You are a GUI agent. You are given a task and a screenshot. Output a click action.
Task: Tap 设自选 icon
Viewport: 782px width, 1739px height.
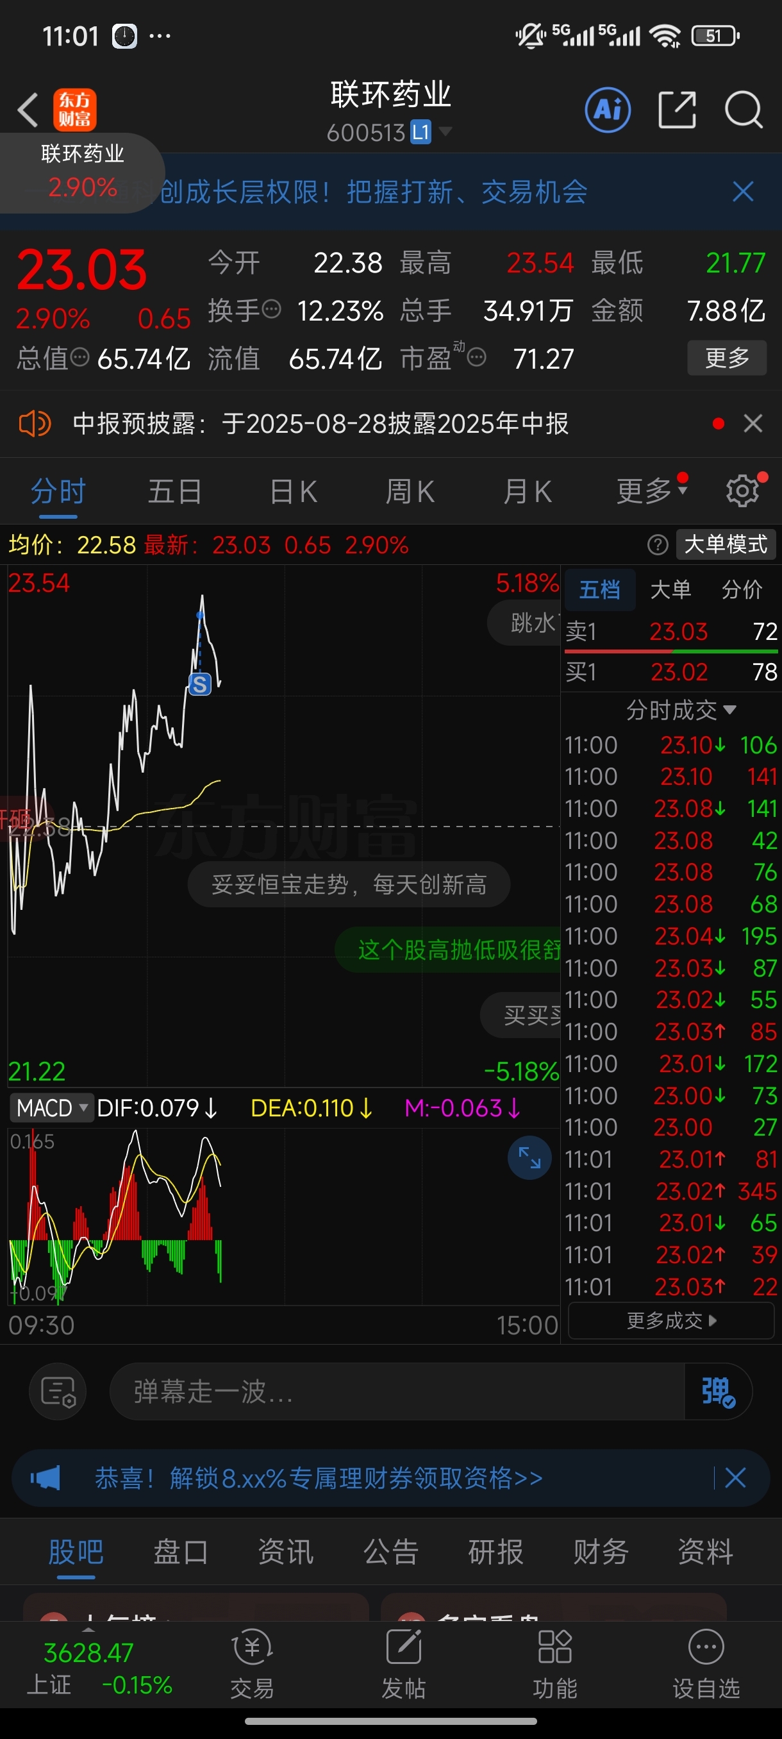706,1664
